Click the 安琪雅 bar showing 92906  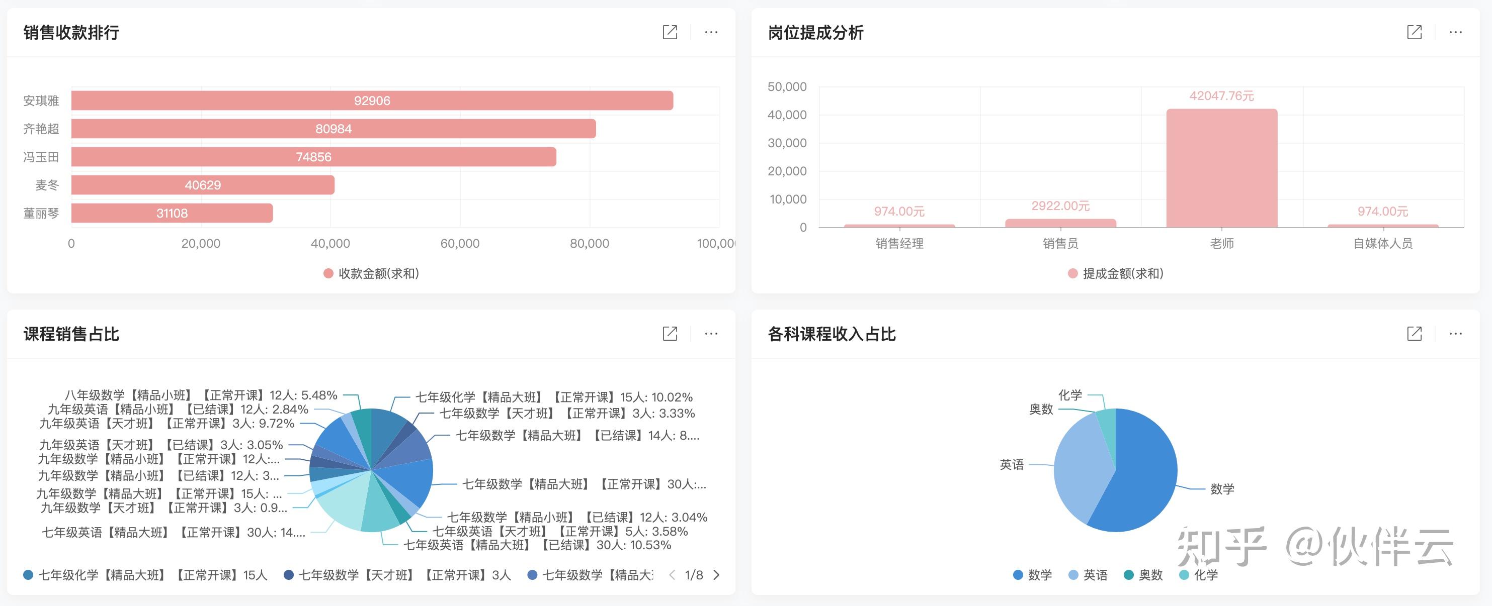pyautogui.click(x=372, y=100)
